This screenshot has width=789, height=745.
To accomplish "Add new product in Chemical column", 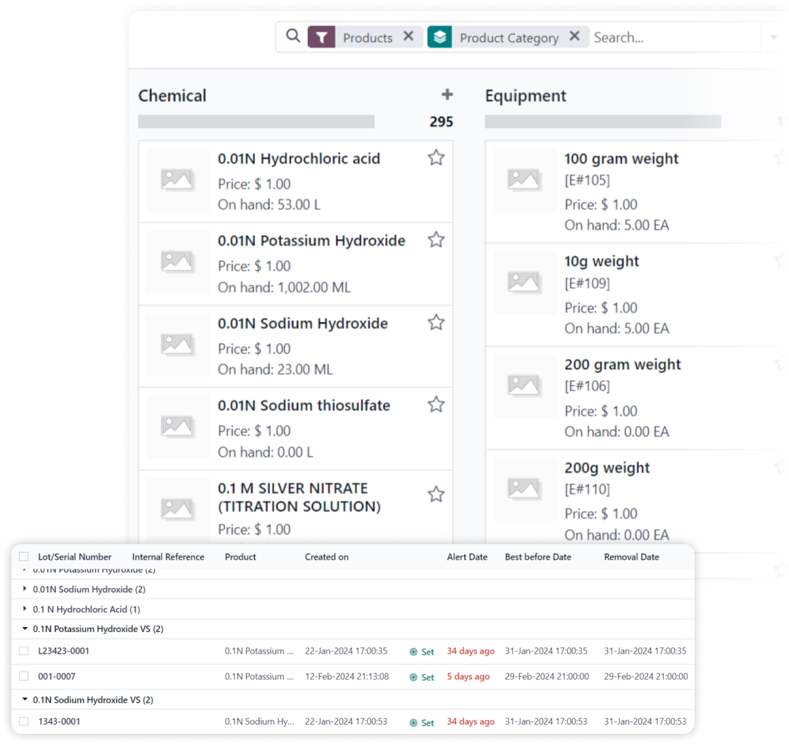I will pyautogui.click(x=447, y=95).
